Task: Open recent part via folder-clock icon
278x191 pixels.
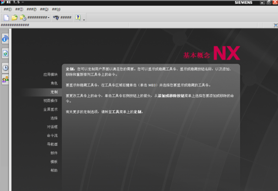Action: [x=22, y=17]
